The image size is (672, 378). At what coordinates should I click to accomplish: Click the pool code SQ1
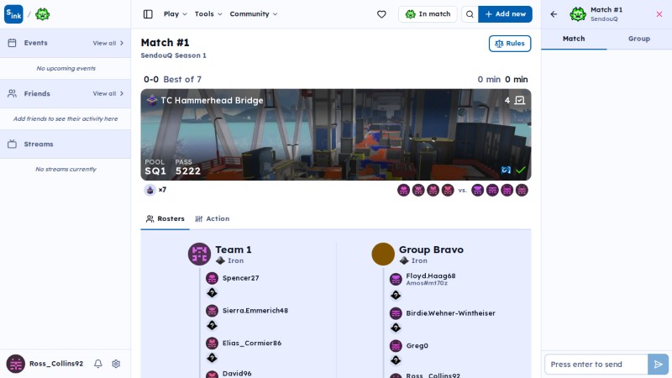pos(155,171)
